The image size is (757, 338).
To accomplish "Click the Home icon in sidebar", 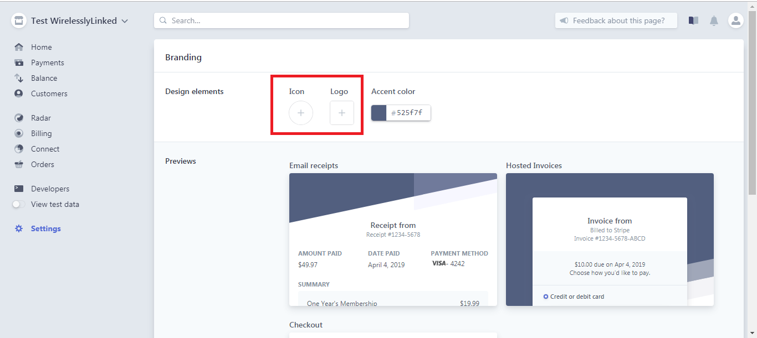I will tap(19, 47).
